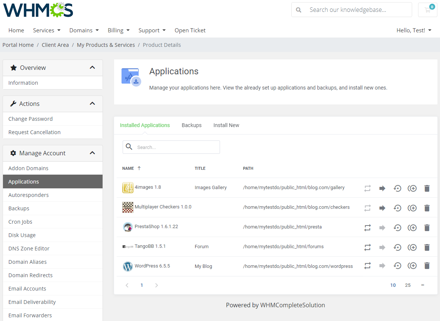Restore a backup for 4images 1.8
This screenshot has width=440, height=321.
click(397, 188)
